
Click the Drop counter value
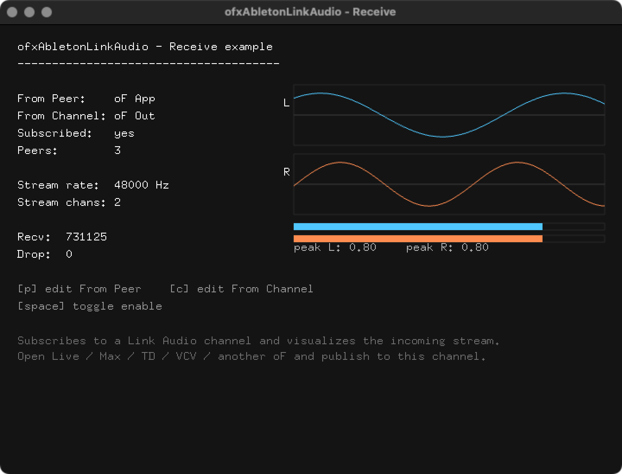69,254
